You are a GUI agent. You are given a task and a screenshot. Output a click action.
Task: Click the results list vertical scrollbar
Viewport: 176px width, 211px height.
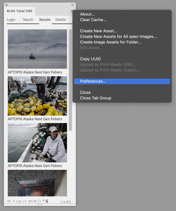pos(70,80)
